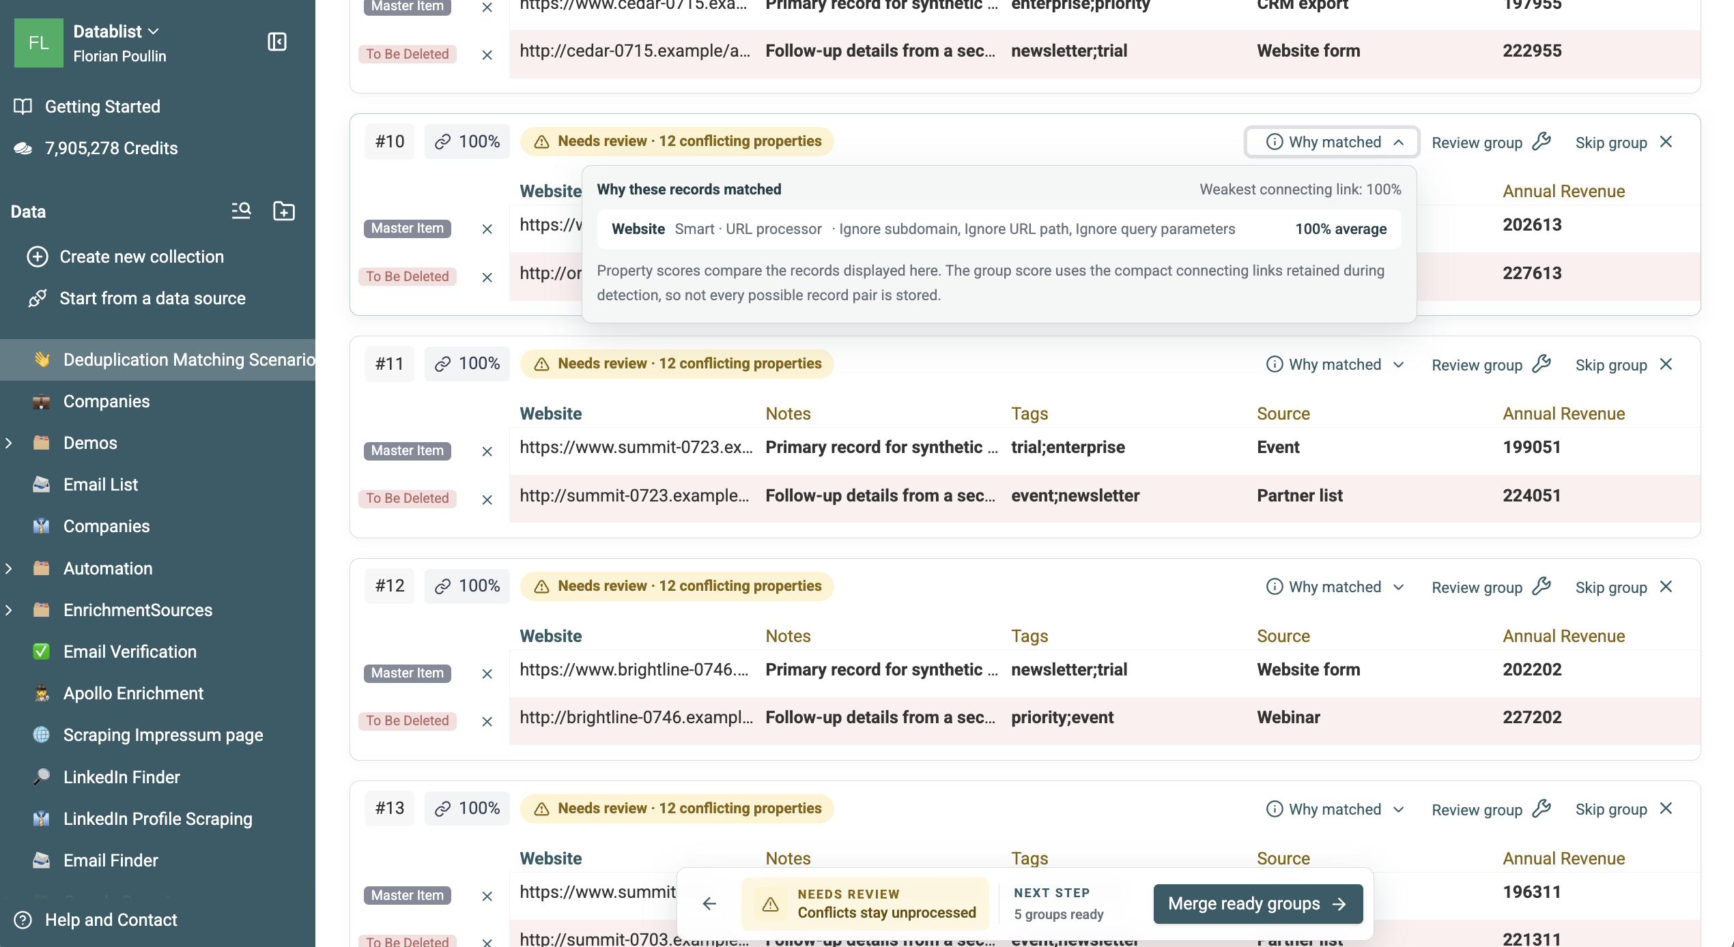
Task: Click Needs review badge on group #13
Action: pyautogui.click(x=677, y=808)
